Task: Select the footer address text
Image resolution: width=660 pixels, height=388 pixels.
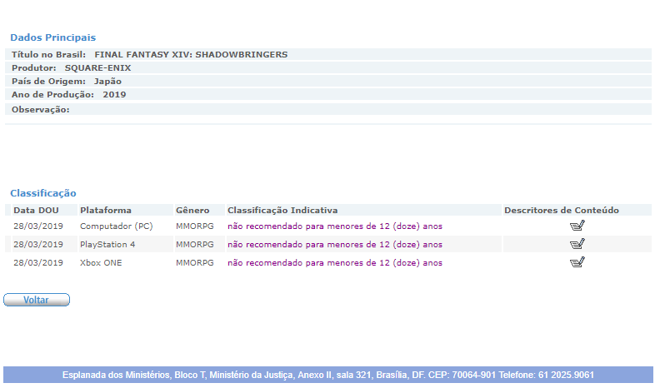Action: [328, 375]
